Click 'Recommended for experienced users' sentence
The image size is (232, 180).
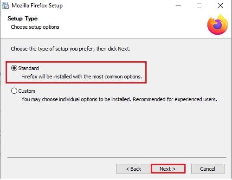[175, 99]
